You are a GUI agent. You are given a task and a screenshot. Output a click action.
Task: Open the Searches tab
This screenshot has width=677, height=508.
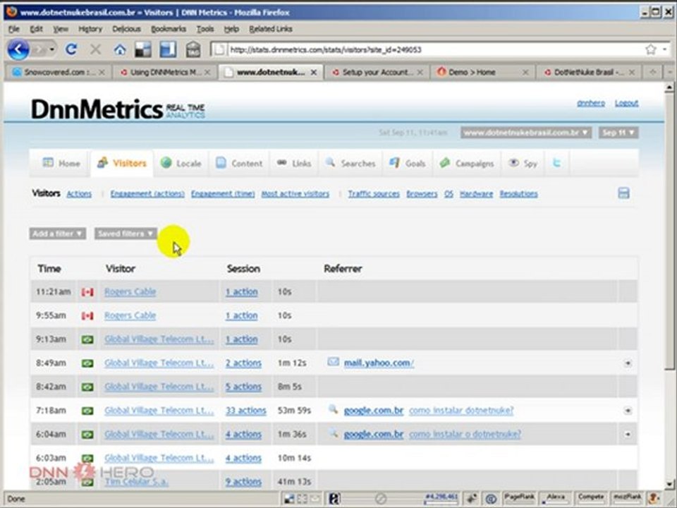coord(350,163)
